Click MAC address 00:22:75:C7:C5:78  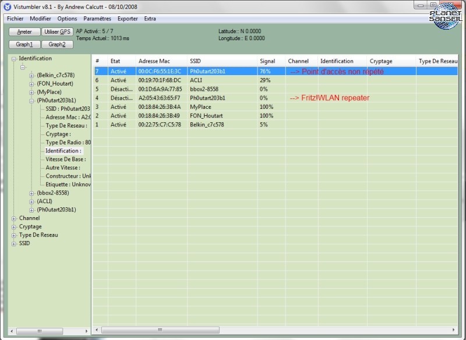160,125
